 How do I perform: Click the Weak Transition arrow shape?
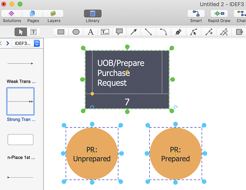point(20,64)
